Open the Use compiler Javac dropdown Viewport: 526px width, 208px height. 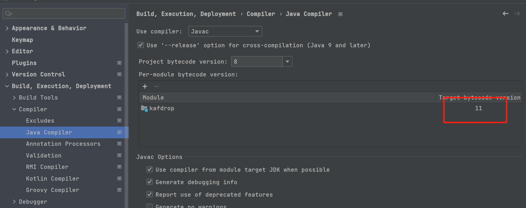225,31
